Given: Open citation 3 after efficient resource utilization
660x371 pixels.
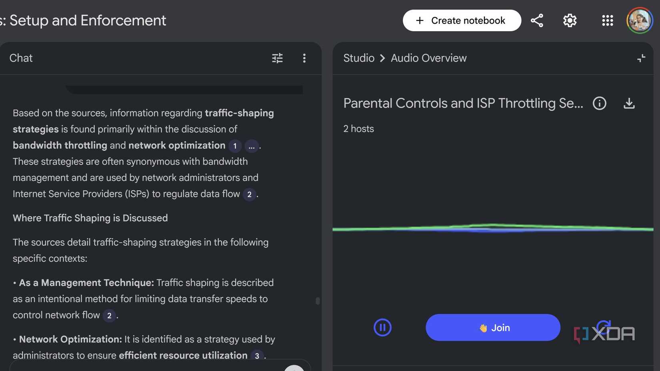Looking at the screenshot, I should [x=257, y=355].
